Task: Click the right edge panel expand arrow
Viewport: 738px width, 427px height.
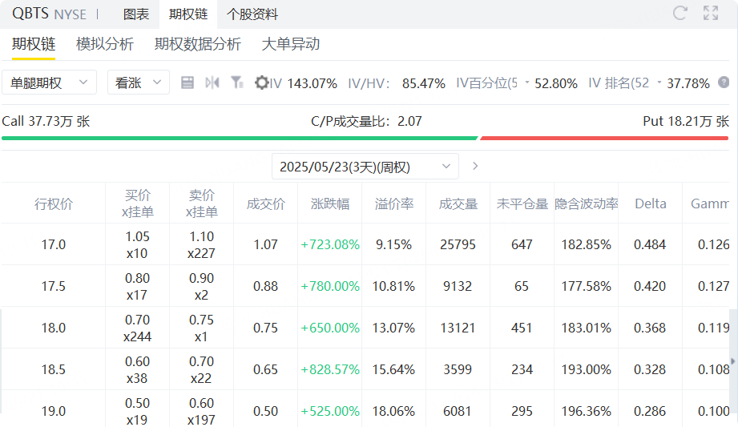Action: coord(733,361)
